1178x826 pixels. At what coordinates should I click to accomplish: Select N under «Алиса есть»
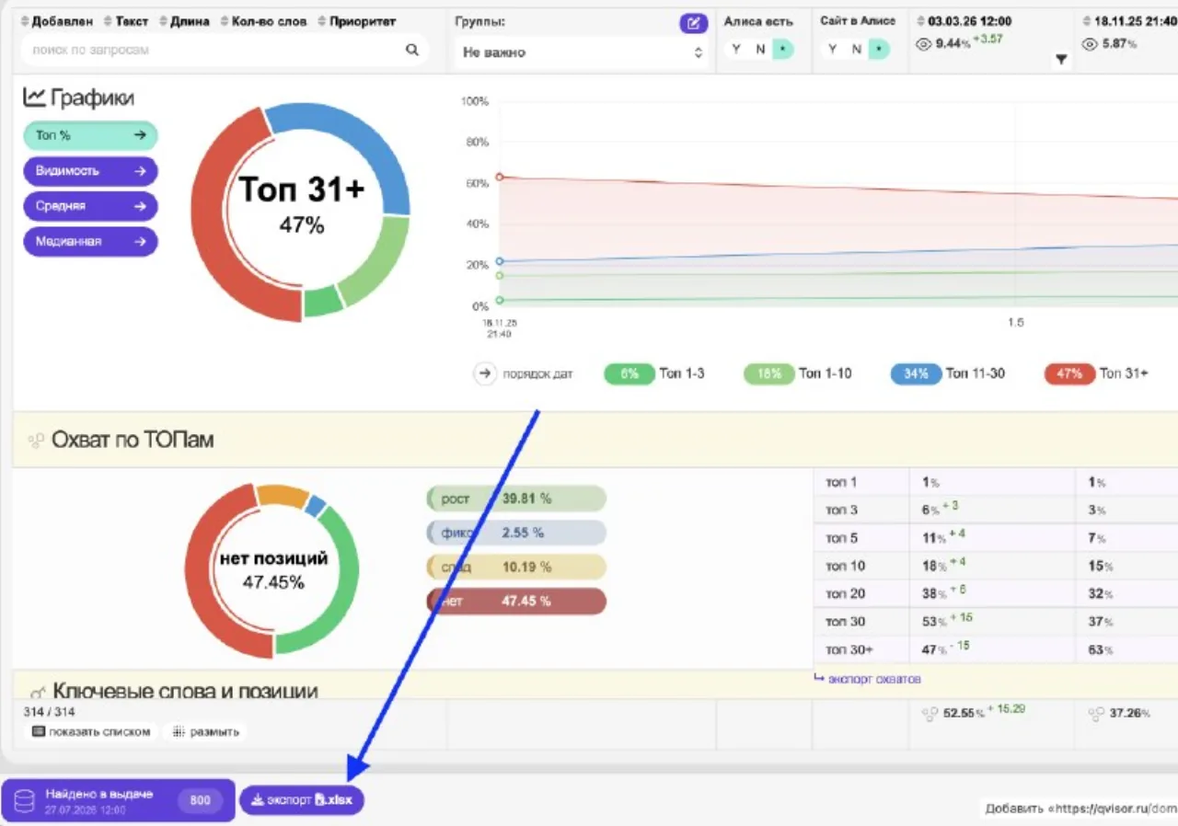760,50
